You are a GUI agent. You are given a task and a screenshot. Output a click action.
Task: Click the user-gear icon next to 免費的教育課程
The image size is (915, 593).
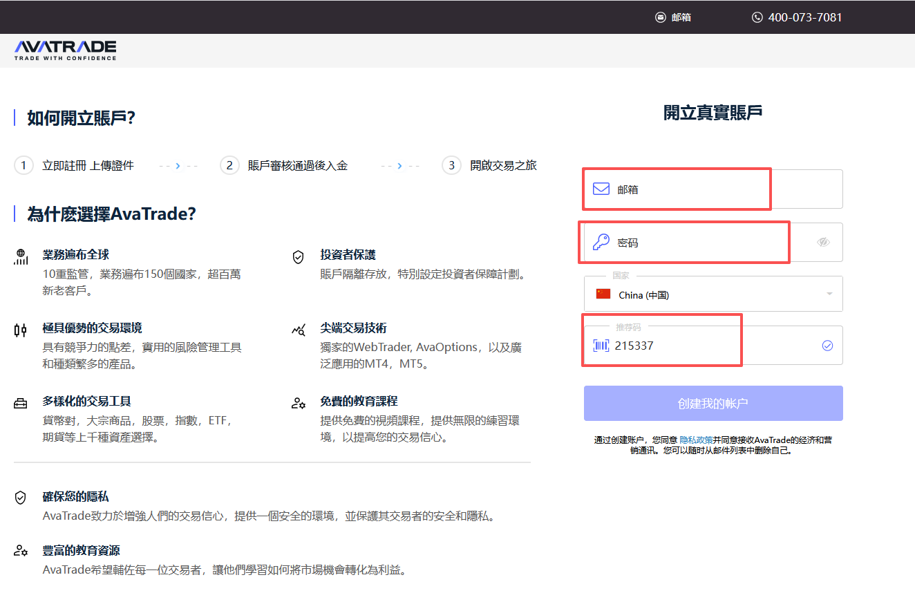coord(299,403)
